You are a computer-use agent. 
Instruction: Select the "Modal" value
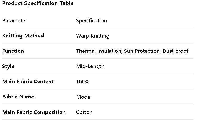coord(84,97)
